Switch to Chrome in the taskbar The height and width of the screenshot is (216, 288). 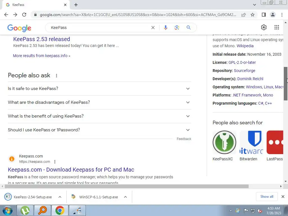coord(60,210)
